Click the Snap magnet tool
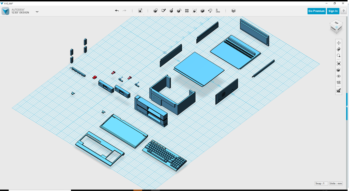This screenshot has width=349, height=191. tap(210, 11)
